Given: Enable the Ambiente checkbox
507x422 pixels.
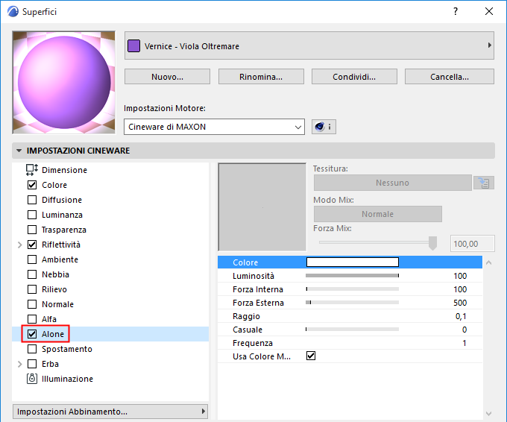Looking at the screenshot, I should tap(32, 259).
